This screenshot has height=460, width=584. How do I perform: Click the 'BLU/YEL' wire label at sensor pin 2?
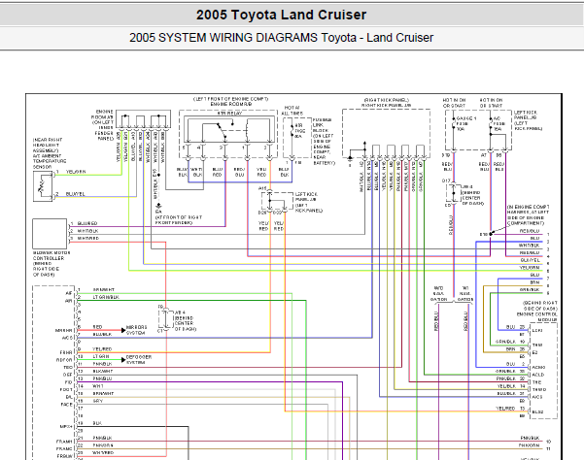pyautogui.click(x=76, y=194)
